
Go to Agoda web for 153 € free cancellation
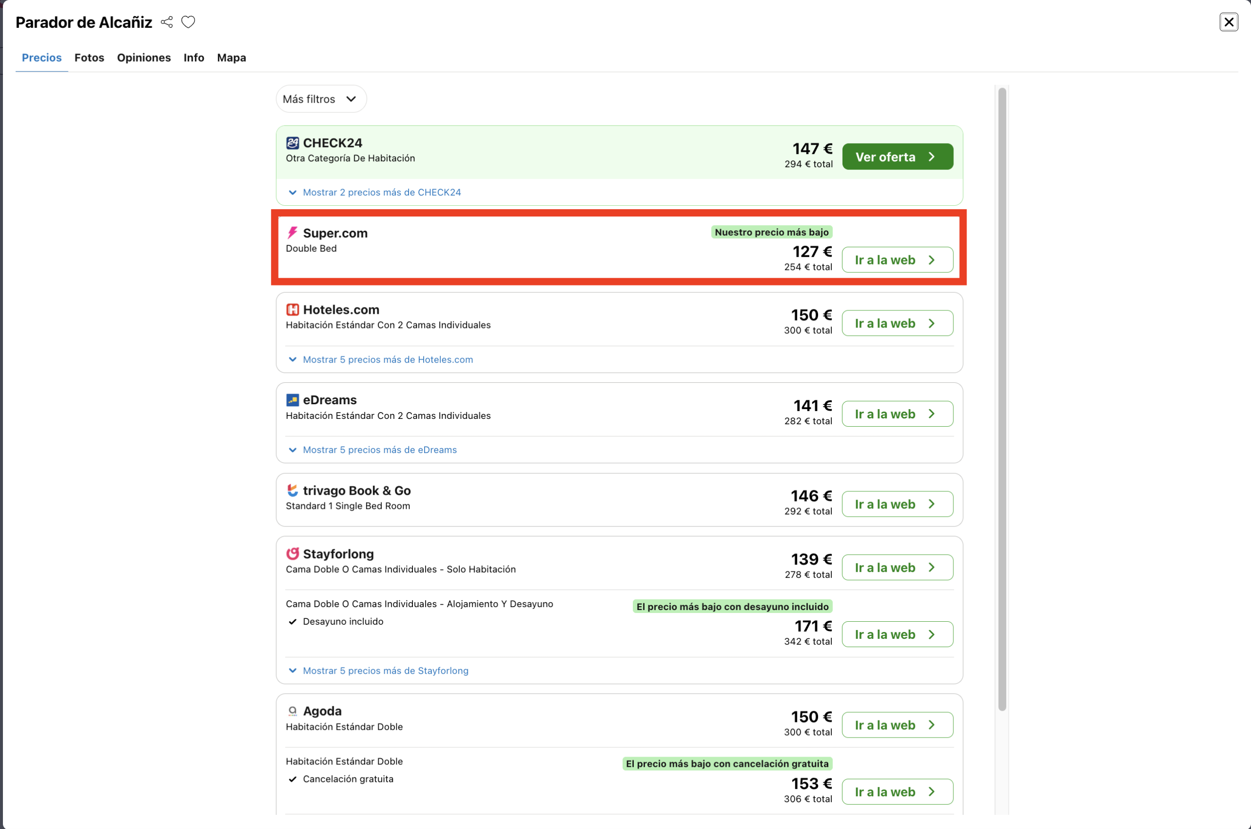[x=897, y=791]
